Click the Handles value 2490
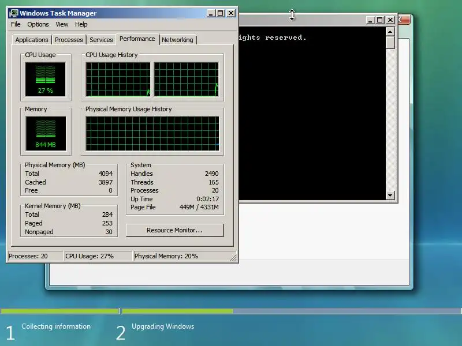Screen dimensions: 462x346 (x=211, y=174)
